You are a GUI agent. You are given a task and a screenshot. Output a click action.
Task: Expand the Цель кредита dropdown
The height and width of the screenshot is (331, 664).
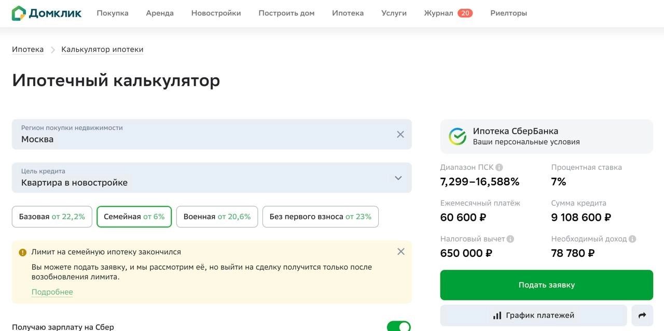398,178
